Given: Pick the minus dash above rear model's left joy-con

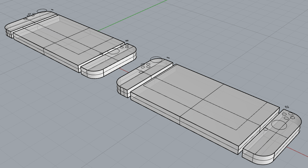Looking at the screenshot, I should (52, 10).
